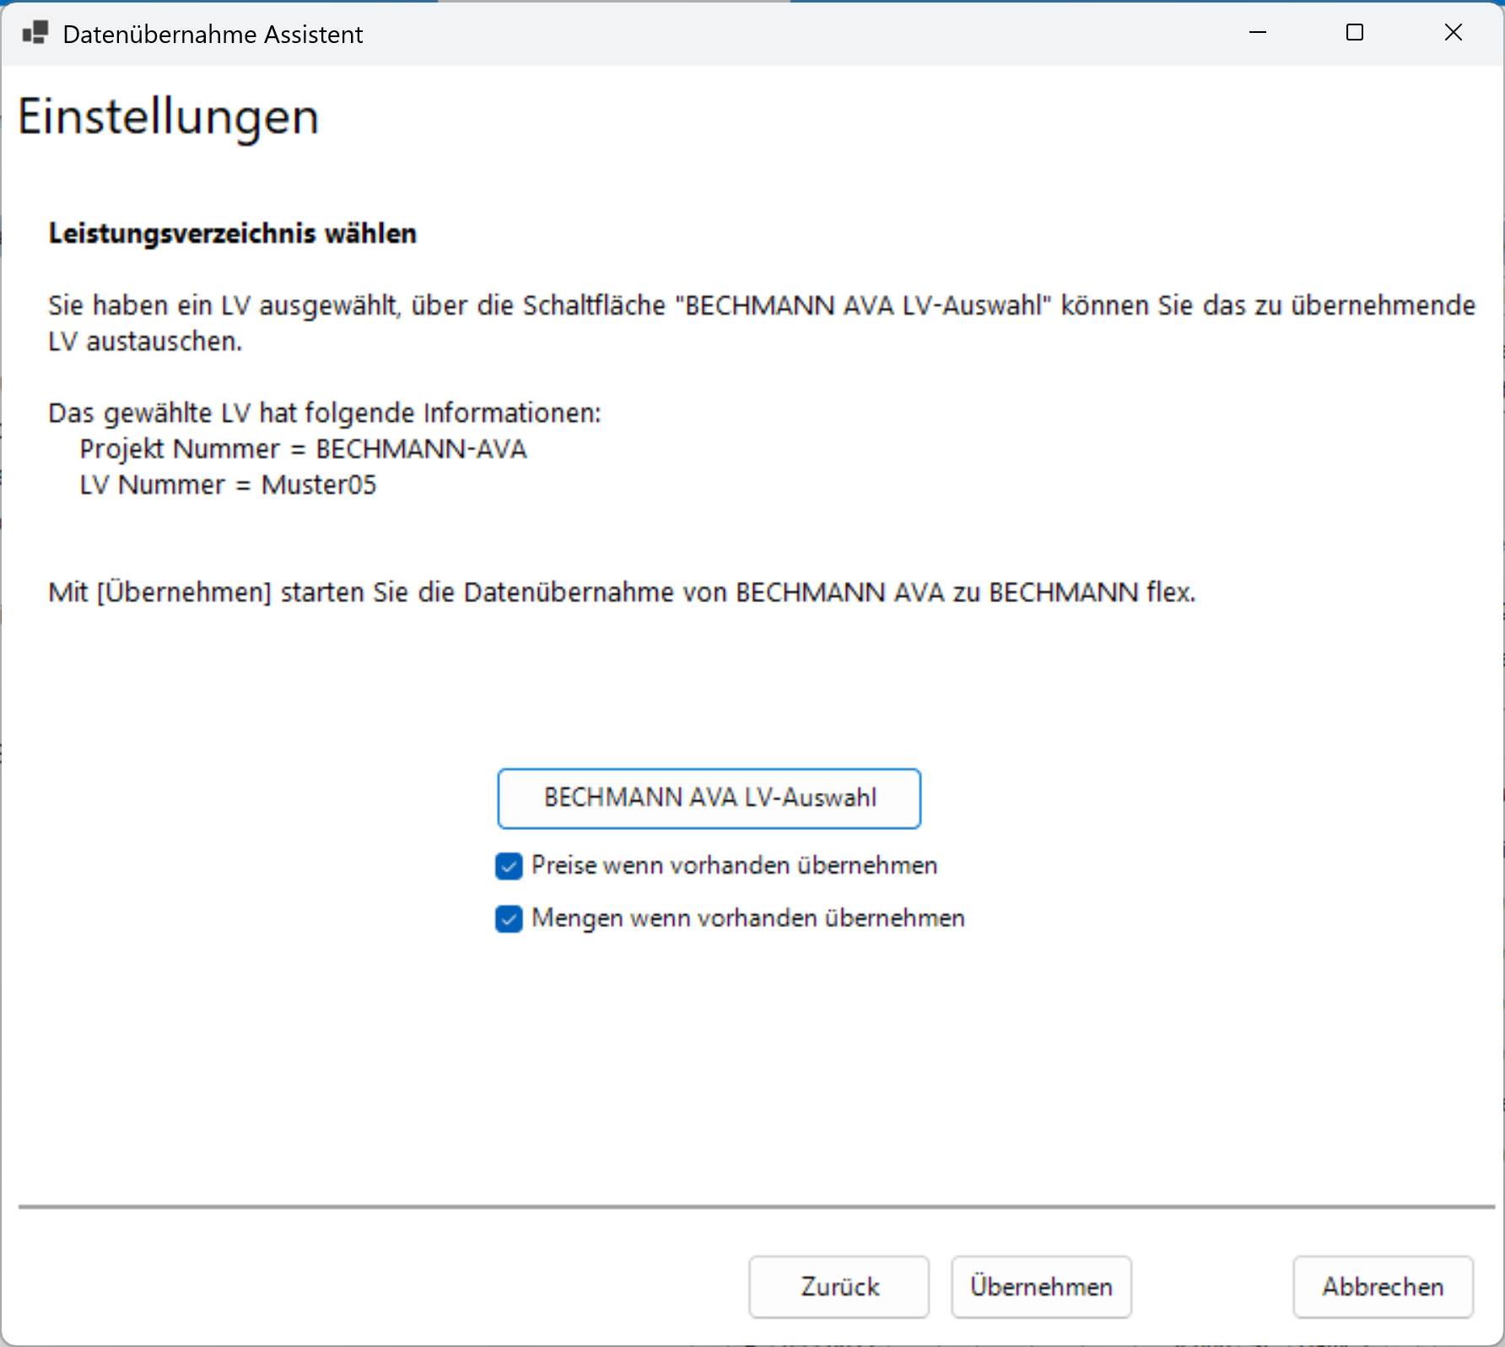
Task: Click the 'Projekt Nummer = BECHMANN-AVA' line
Action: tap(303, 450)
